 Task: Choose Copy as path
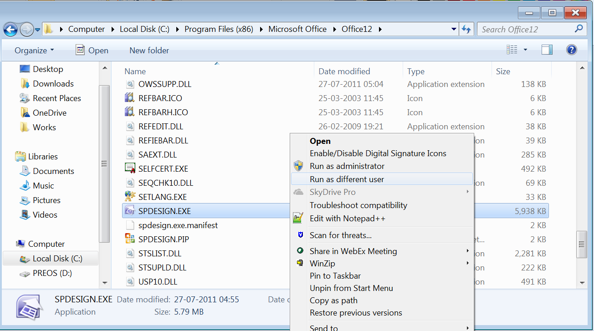point(333,300)
